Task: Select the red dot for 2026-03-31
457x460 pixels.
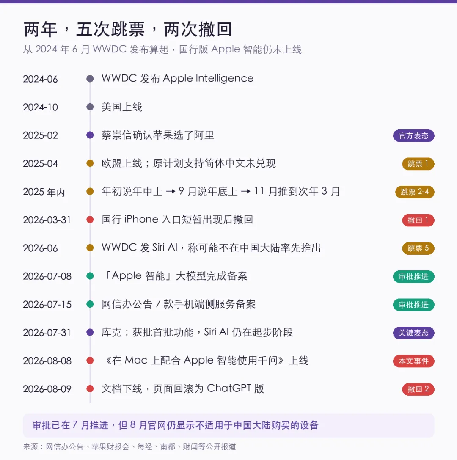Action: click(x=90, y=220)
